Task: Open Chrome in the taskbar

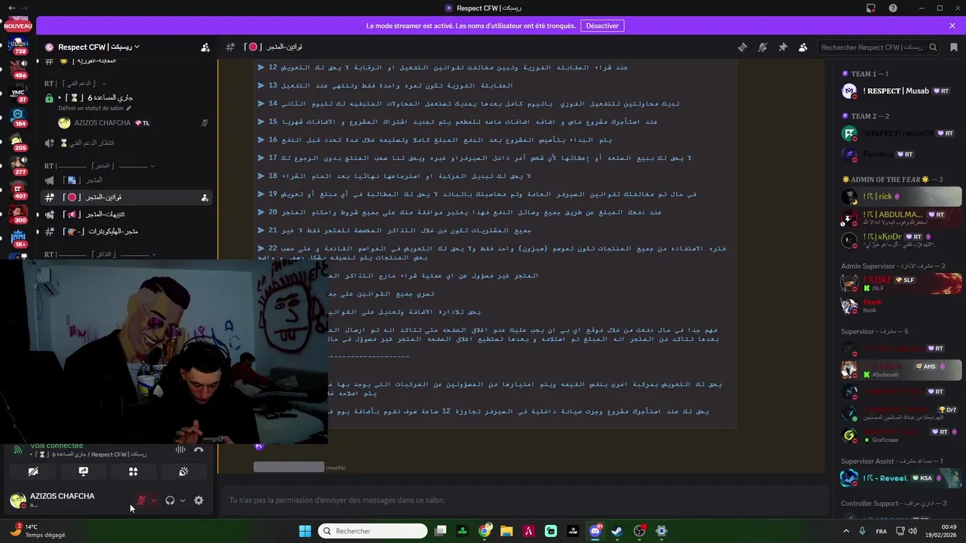Action: [x=485, y=531]
